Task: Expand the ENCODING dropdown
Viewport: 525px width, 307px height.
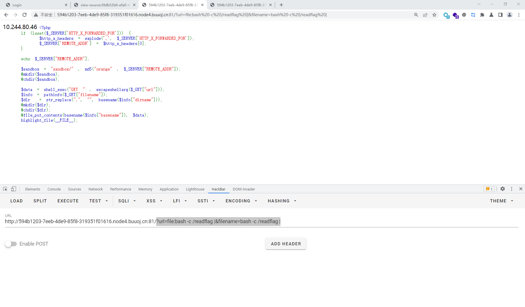Action: pos(241,201)
